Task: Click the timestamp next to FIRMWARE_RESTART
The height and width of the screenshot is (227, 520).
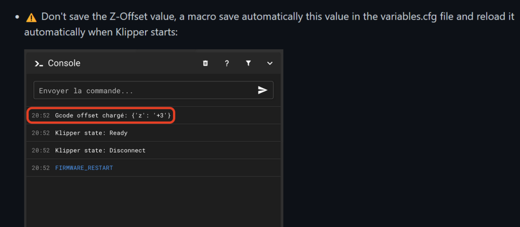Action: tap(41, 168)
